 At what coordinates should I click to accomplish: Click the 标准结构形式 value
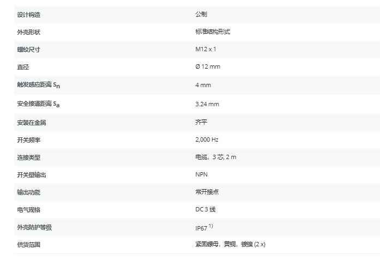(x=213, y=32)
